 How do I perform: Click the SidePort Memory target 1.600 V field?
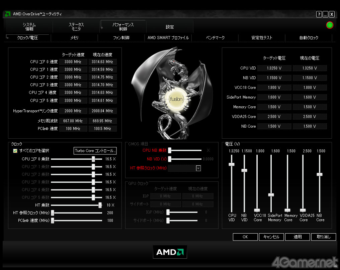[274, 98]
